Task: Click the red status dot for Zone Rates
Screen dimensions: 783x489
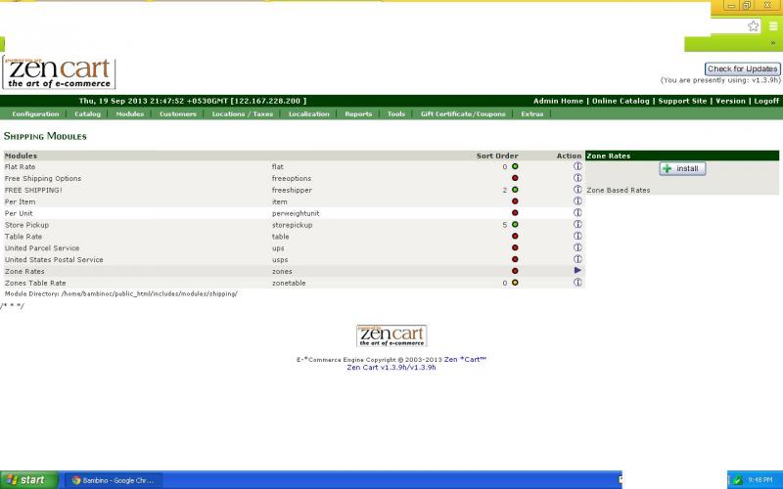Action: tap(515, 271)
